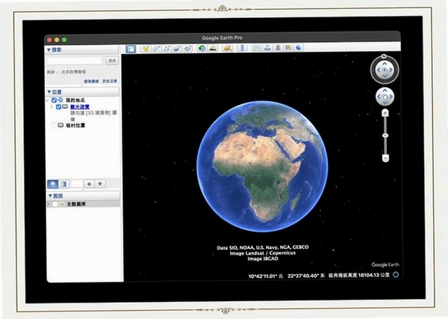
Task: Collapse the 我的地点 tree node
Action: click(48, 100)
